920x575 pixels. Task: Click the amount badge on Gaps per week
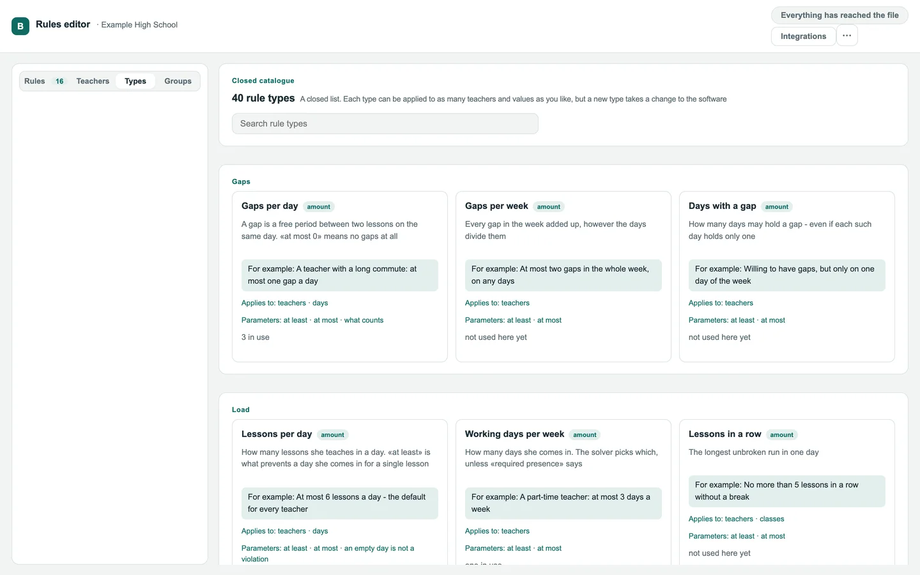[x=549, y=207]
